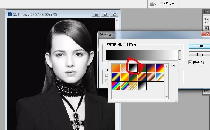210x130 pixels.
Task: Close the 11上色.jpg document window
Action: (114, 15)
